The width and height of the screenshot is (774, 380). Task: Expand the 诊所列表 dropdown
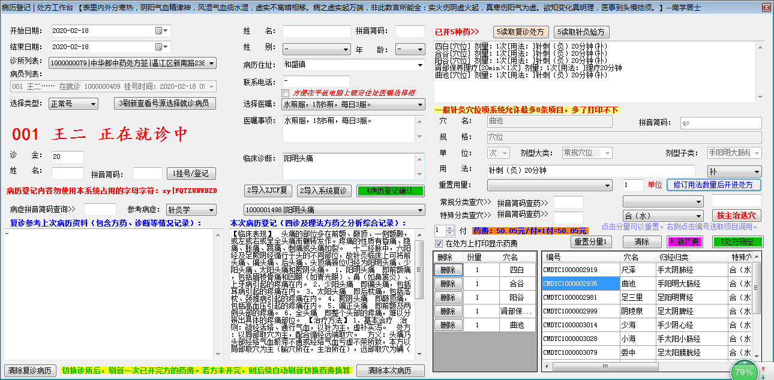[212, 63]
